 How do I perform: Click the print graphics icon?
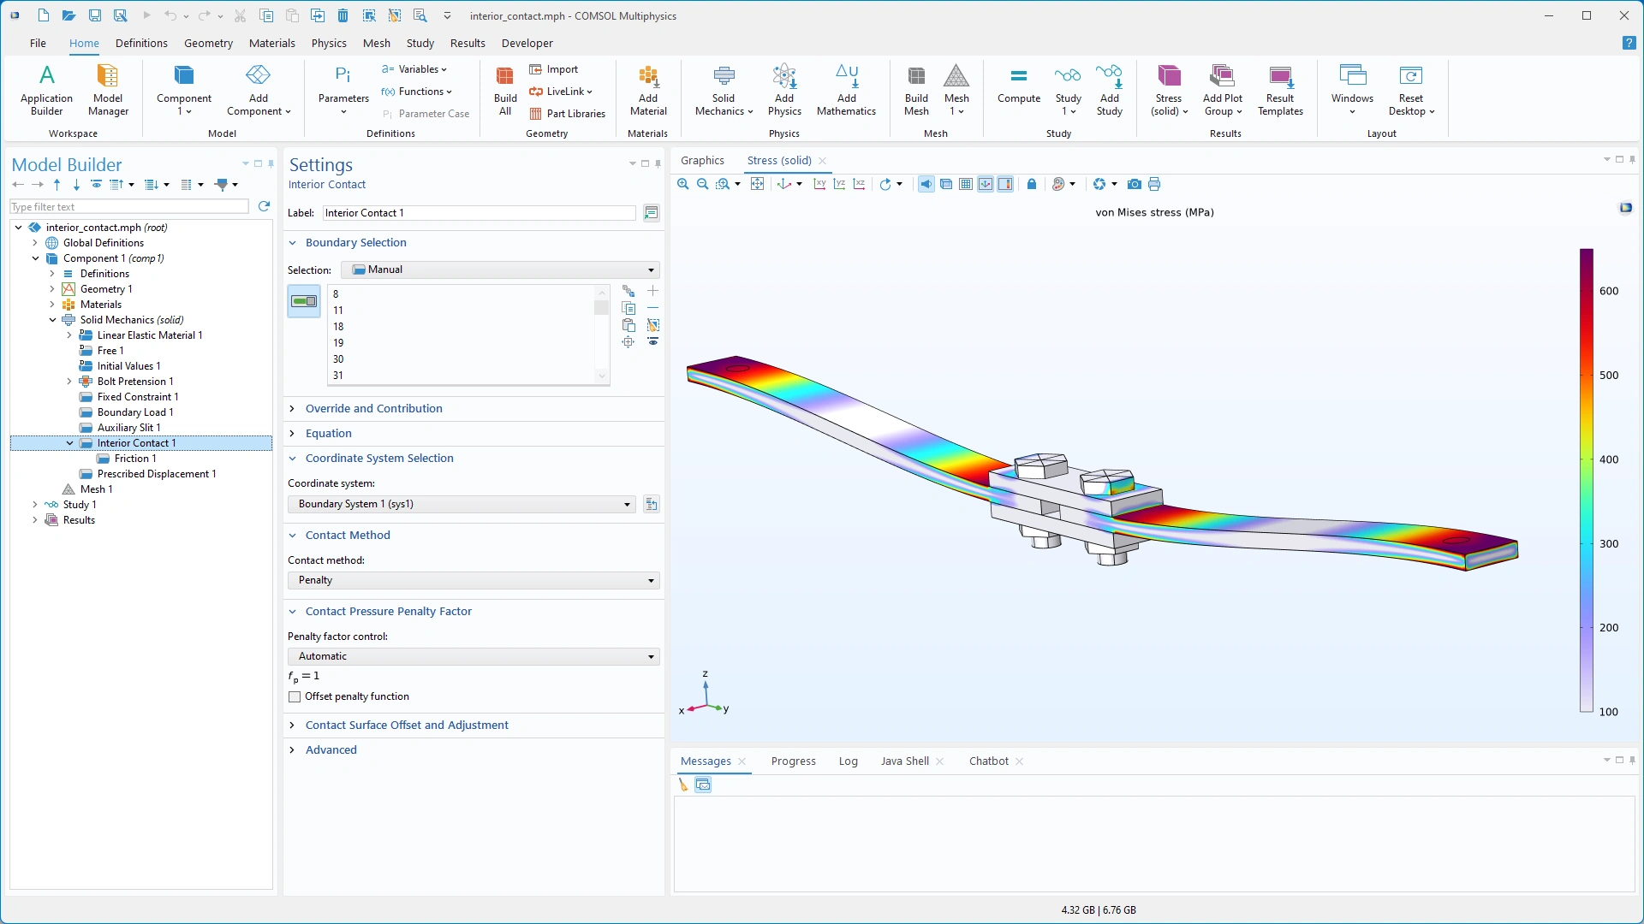1154,184
